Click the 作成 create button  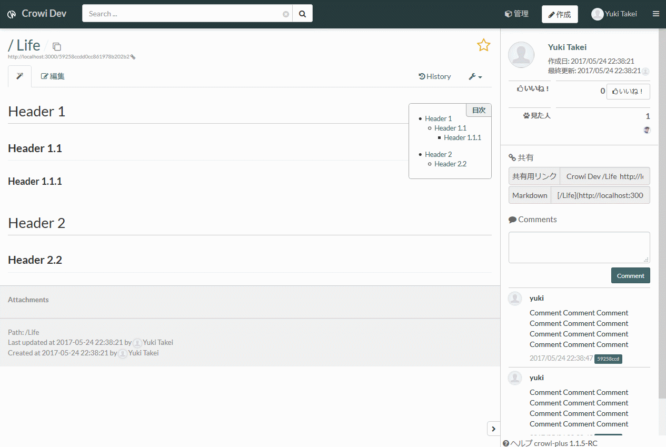tap(560, 14)
